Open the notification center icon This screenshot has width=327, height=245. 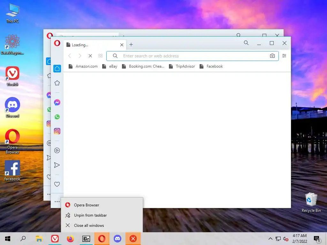(316, 239)
